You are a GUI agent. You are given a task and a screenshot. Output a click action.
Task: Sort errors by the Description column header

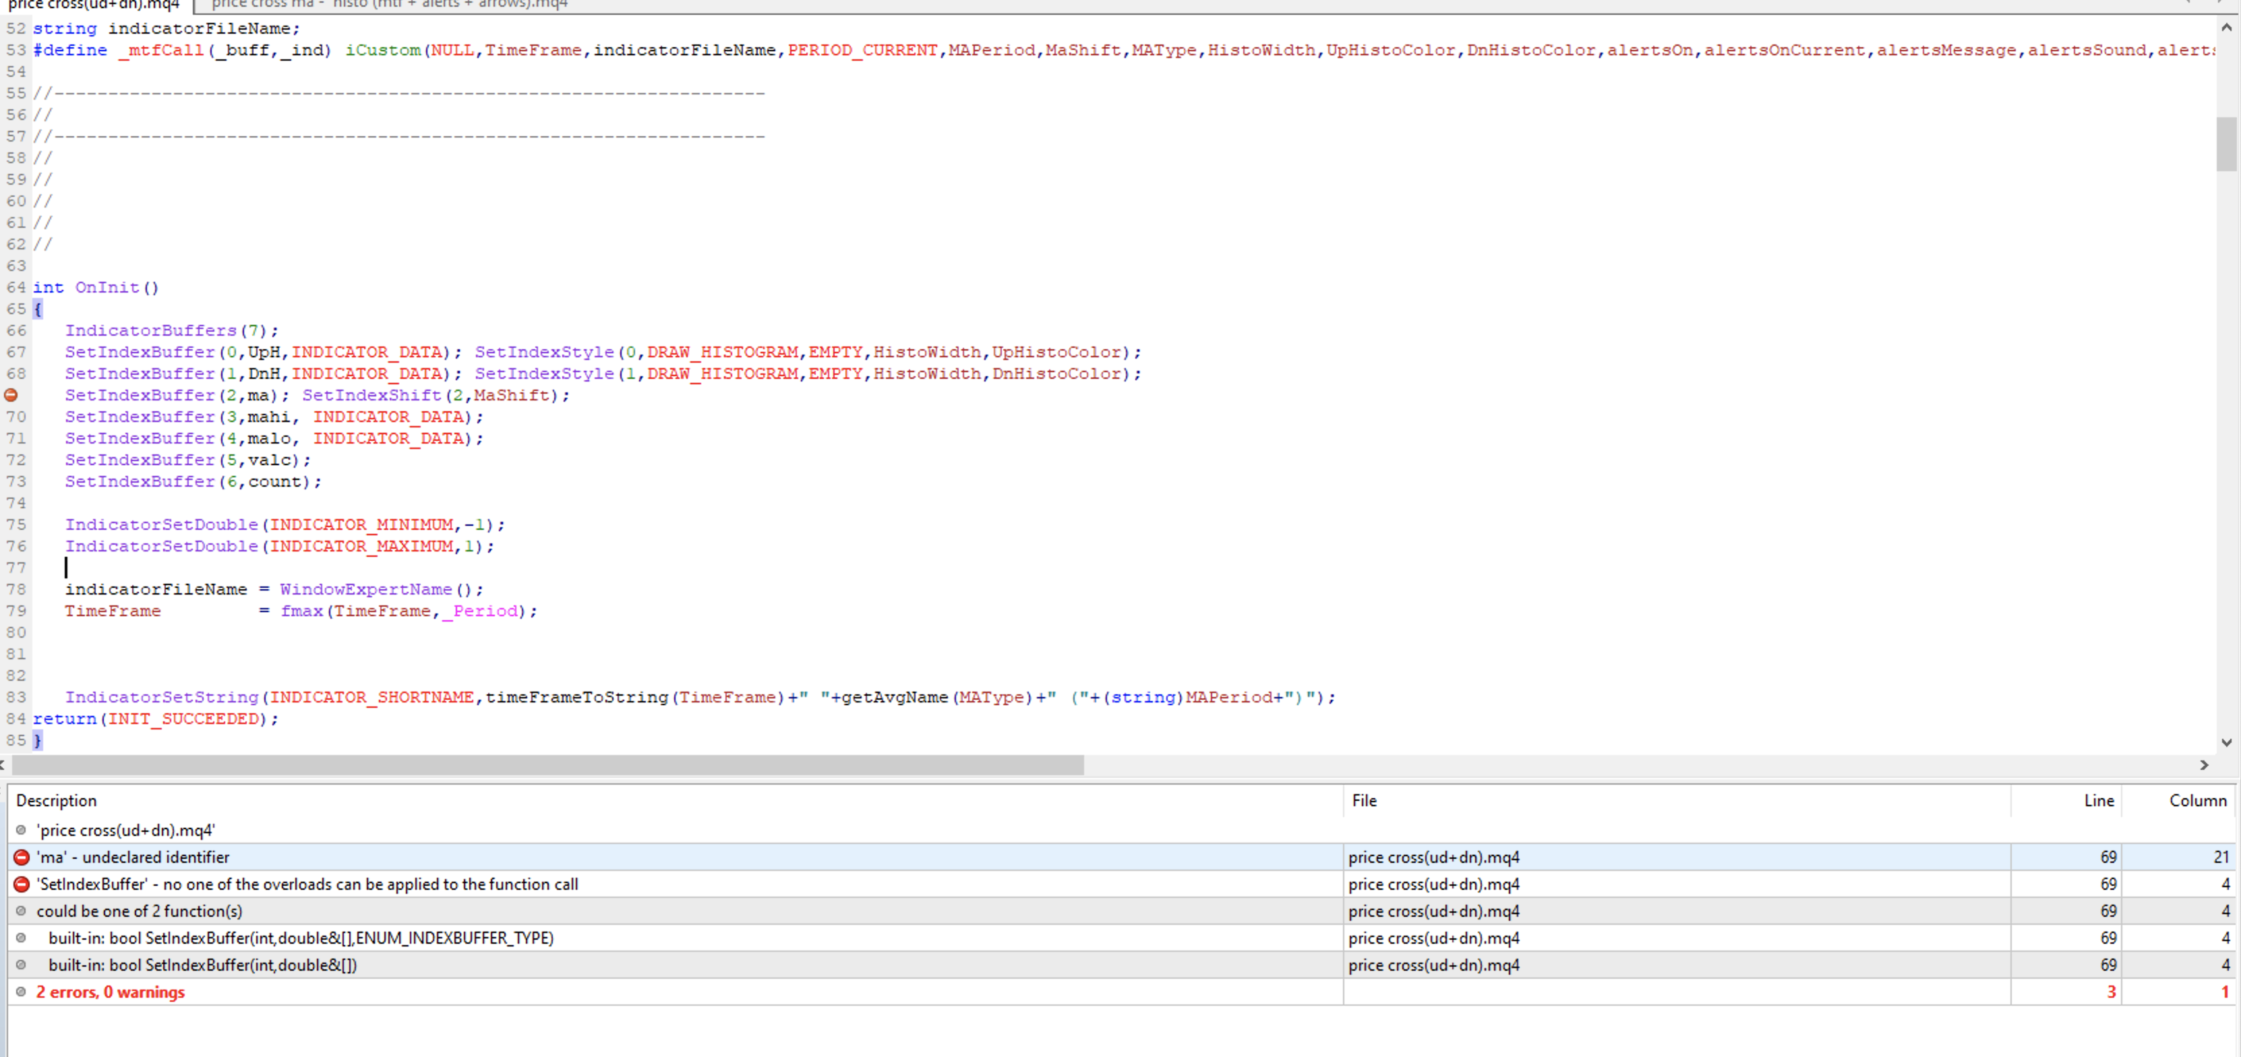pyautogui.click(x=57, y=800)
